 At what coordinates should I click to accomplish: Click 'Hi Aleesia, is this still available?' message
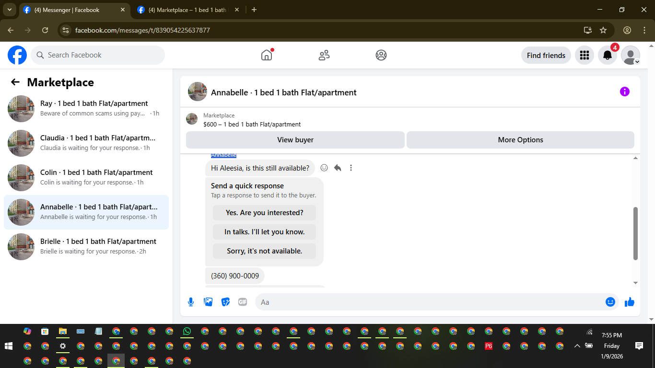coord(260,168)
